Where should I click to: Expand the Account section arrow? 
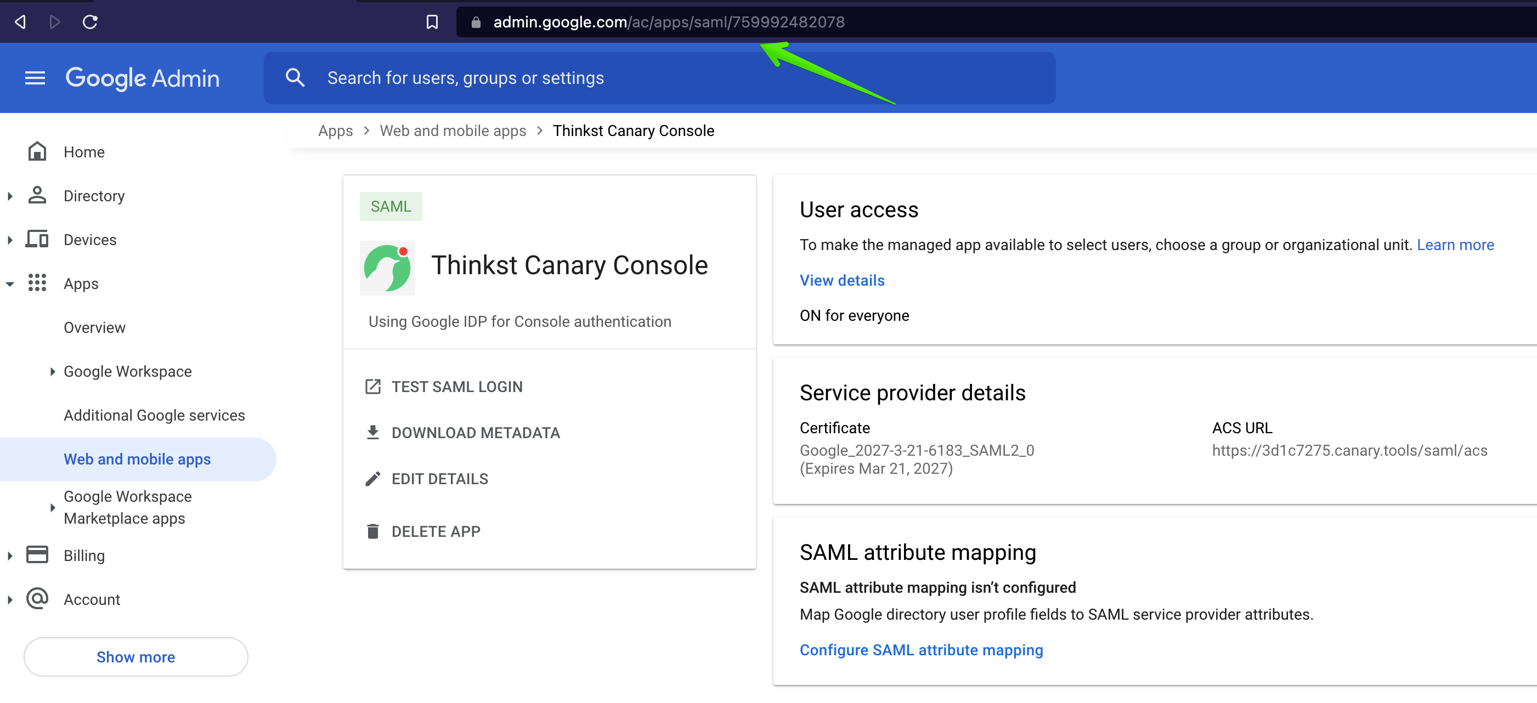point(10,600)
